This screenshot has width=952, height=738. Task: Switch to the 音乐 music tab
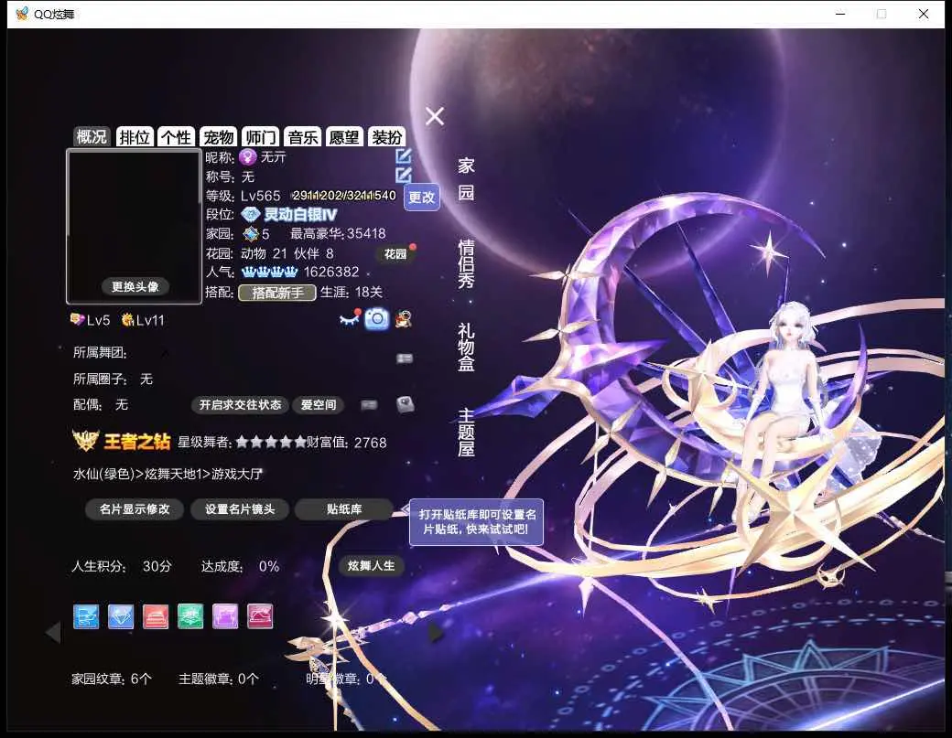pyautogui.click(x=302, y=137)
